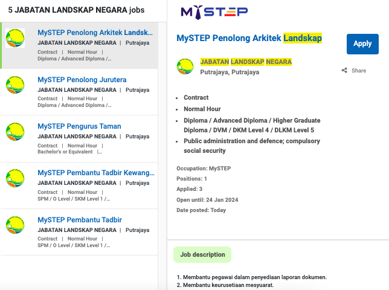Select the MySTEP Penolong Arkitek Landskap list title
The width and height of the screenshot is (389, 290).
click(x=95, y=33)
